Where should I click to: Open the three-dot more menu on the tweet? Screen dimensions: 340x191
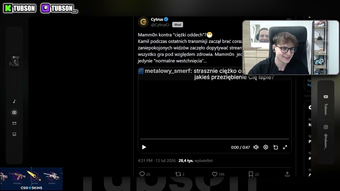[289, 19]
